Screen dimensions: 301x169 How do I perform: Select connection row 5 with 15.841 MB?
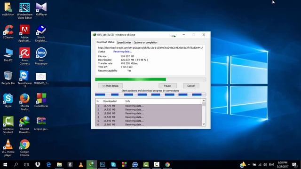(x=149, y=121)
